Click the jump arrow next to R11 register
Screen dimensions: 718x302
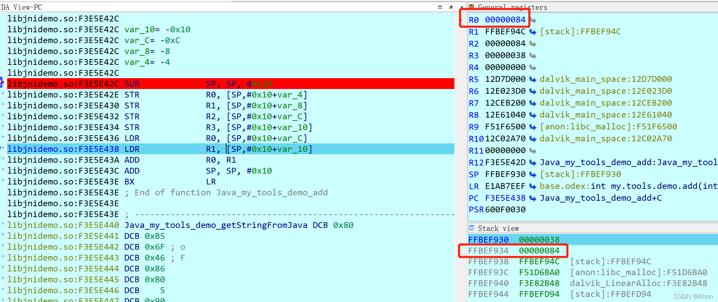coord(533,151)
